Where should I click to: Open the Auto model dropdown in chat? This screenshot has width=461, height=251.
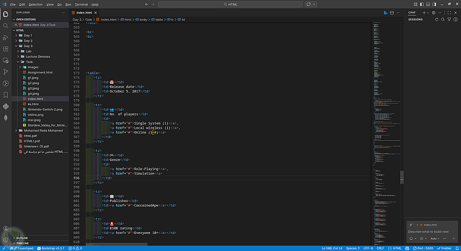click(435, 239)
